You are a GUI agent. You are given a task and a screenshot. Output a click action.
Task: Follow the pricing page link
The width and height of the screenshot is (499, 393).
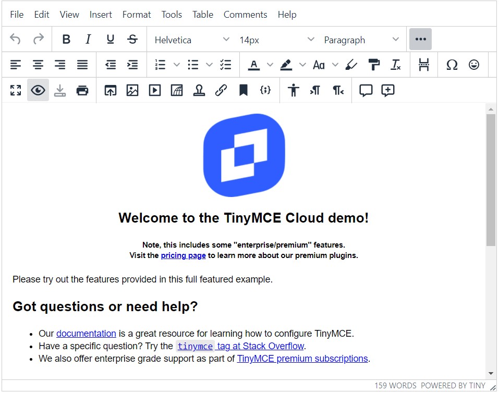click(183, 255)
